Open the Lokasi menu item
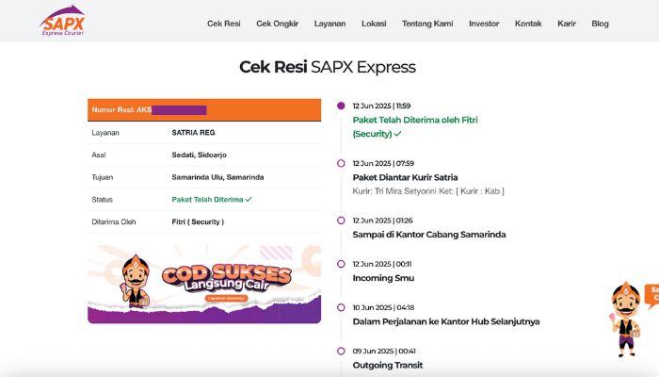Image resolution: width=659 pixels, height=377 pixels. point(374,24)
